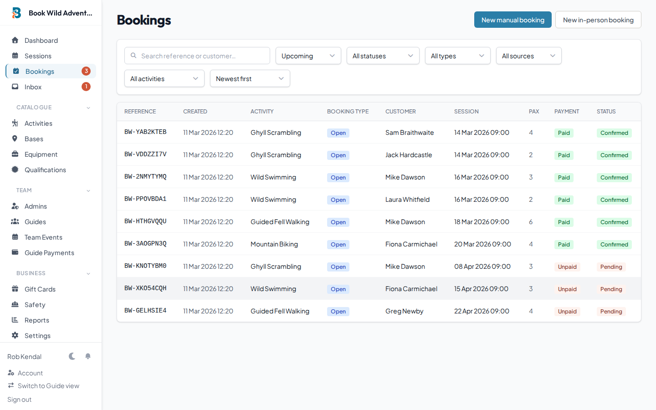The height and width of the screenshot is (410, 656).
Task: Open Gift Cards under Business
Action: click(x=41, y=289)
